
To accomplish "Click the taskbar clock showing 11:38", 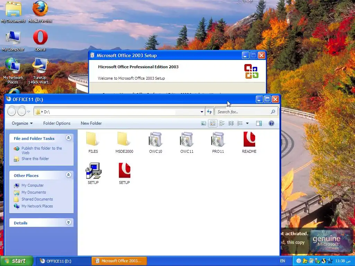I will 343,261.
